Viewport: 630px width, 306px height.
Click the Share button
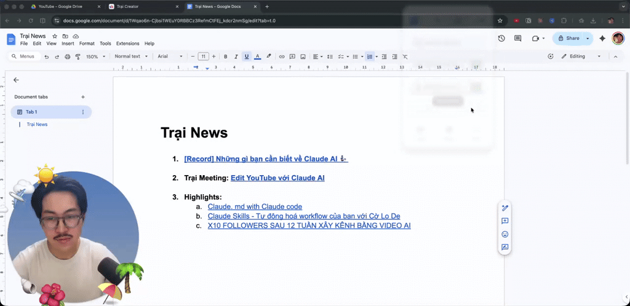pos(568,39)
